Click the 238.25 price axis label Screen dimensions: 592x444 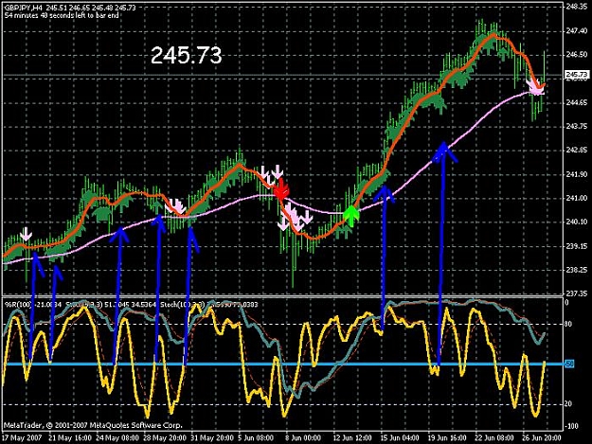click(x=577, y=270)
